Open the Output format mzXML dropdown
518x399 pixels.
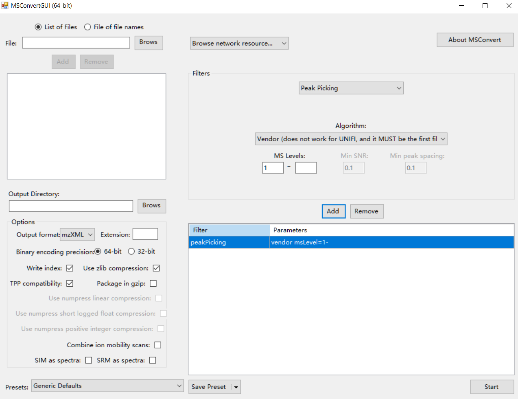(77, 235)
